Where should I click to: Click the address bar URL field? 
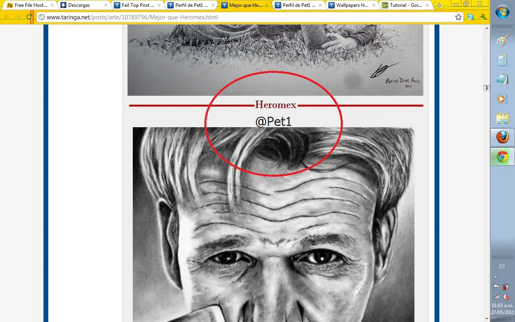(x=249, y=17)
